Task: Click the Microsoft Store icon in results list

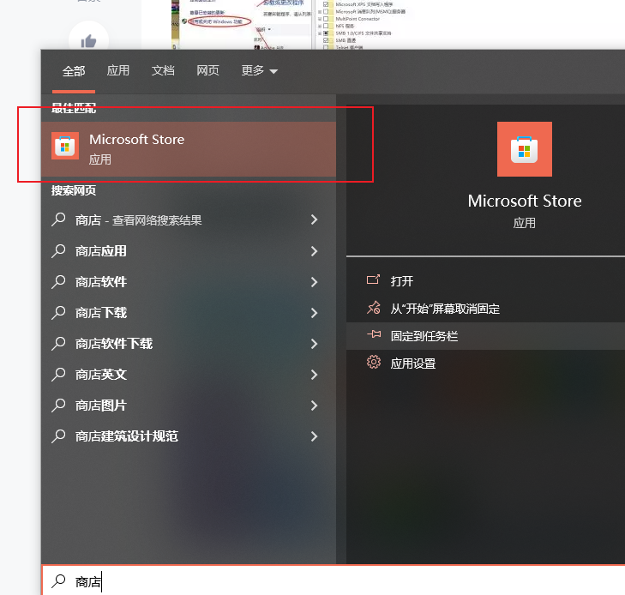Action: click(65, 146)
